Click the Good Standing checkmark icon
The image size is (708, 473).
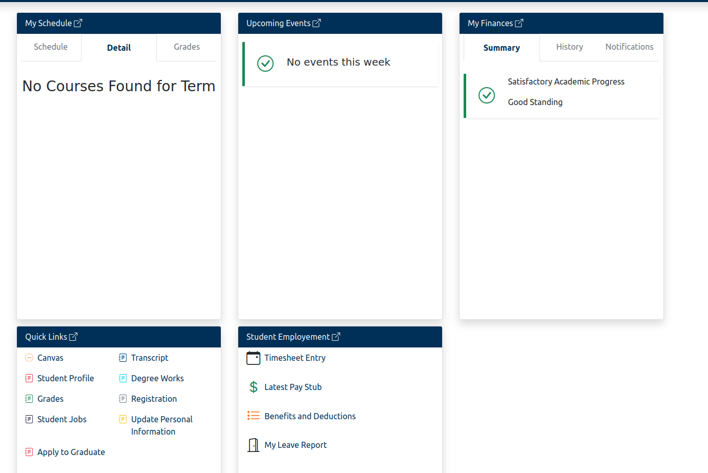(487, 95)
